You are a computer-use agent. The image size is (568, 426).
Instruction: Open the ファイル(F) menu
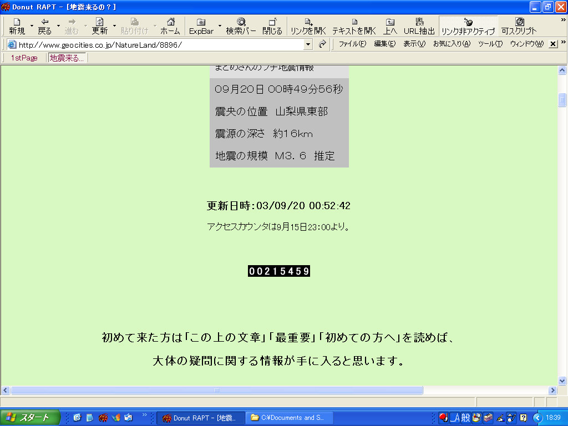pos(352,44)
